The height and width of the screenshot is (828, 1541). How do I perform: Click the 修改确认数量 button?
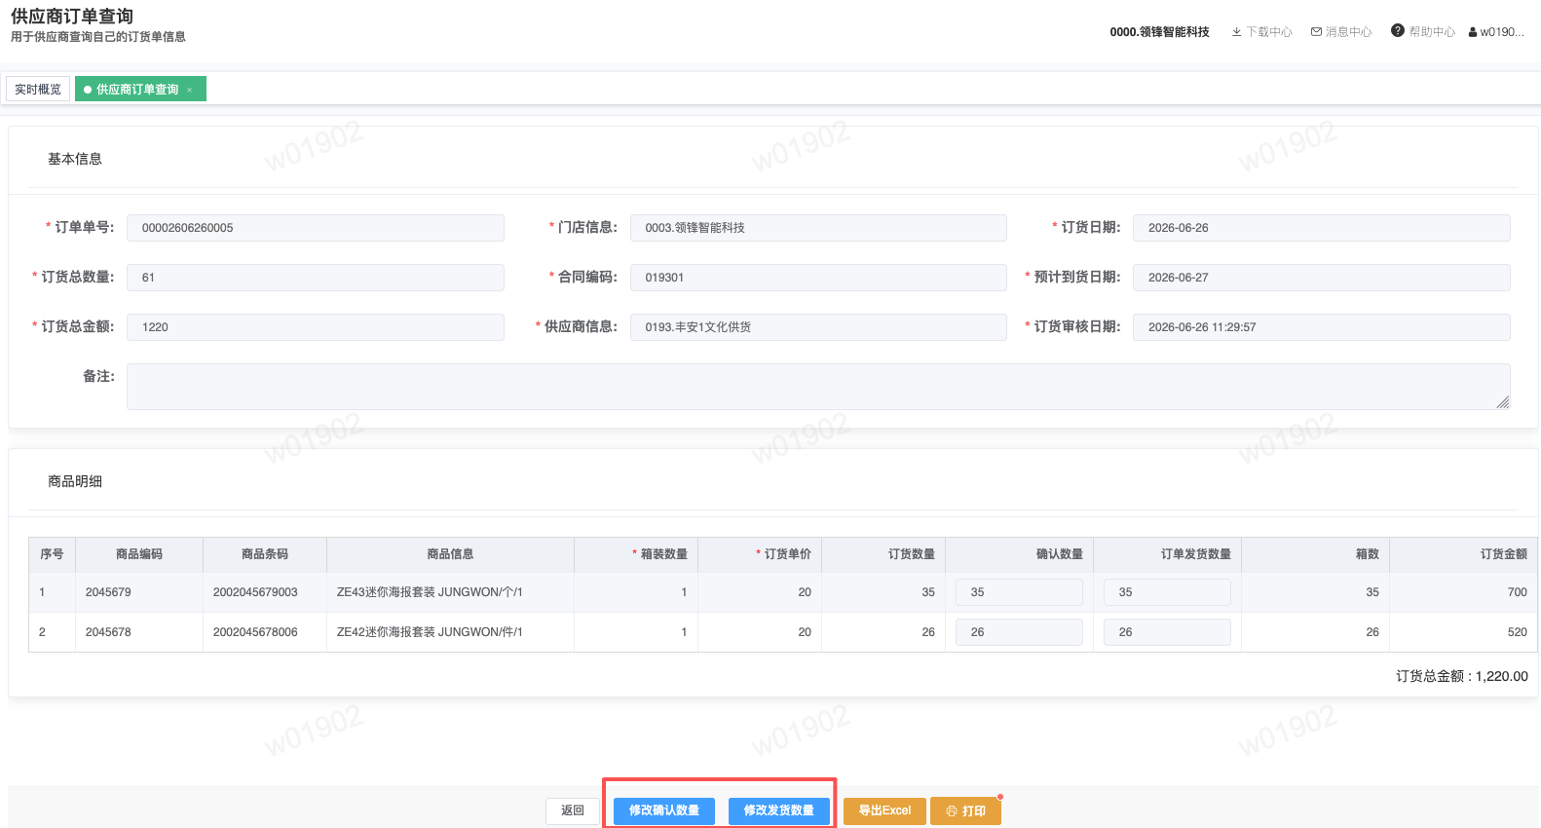pyautogui.click(x=664, y=810)
